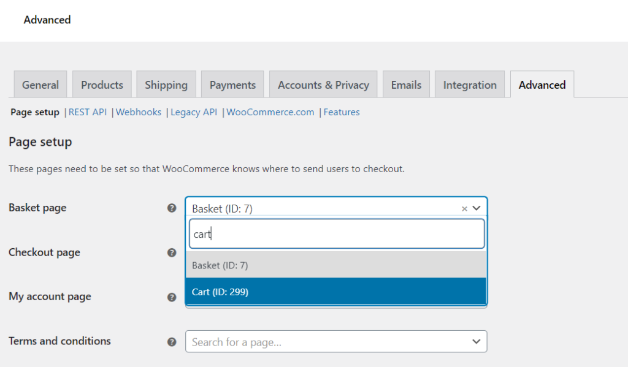Open the Basket page dropdown chevron
This screenshot has height=367, width=628.
(x=477, y=208)
